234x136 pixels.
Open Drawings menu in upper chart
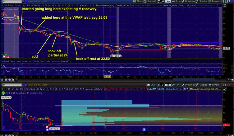pyautogui.click(x=188, y=2)
